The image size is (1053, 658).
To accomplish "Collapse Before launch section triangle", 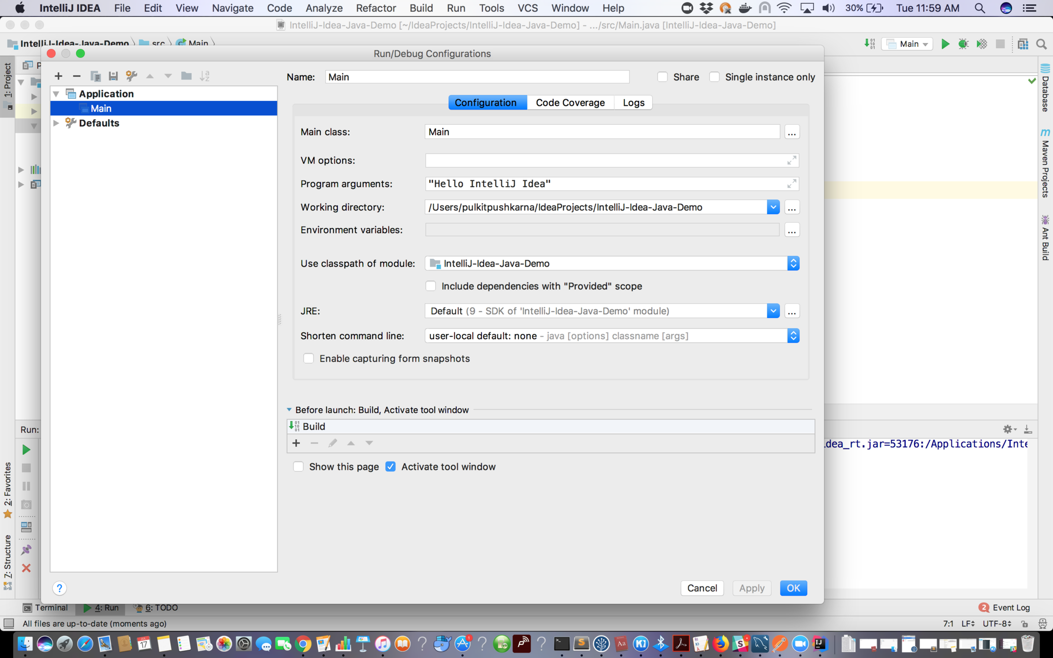I will point(289,410).
